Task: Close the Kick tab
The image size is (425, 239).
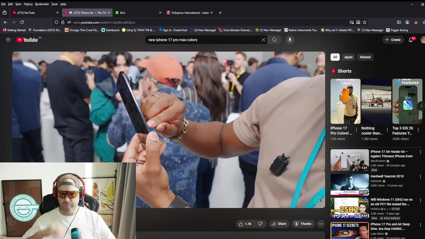Action: (x=160, y=13)
